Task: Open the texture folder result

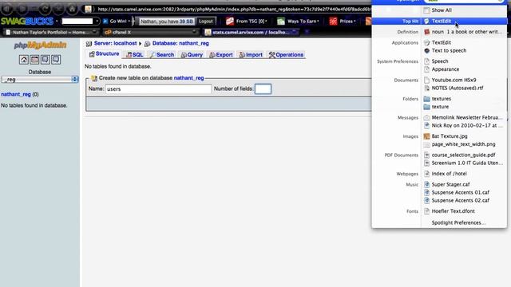Action: point(440,107)
